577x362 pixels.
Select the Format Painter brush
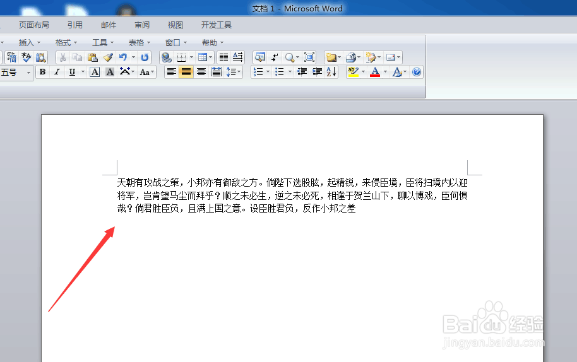tap(108, 57)
